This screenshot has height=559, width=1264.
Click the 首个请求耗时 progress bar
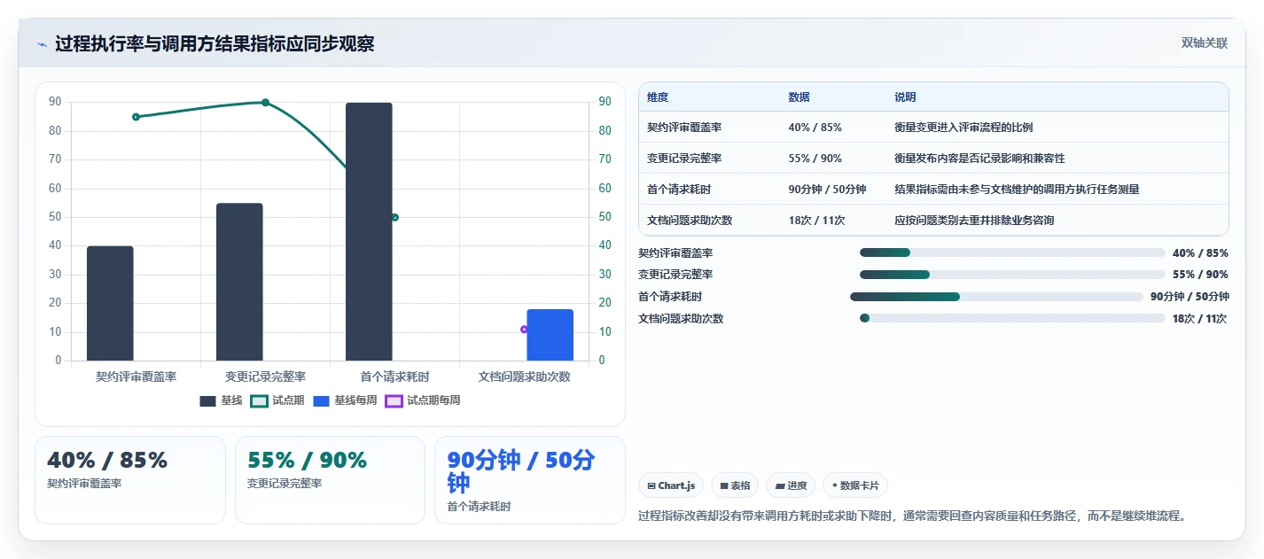point(996,297)
